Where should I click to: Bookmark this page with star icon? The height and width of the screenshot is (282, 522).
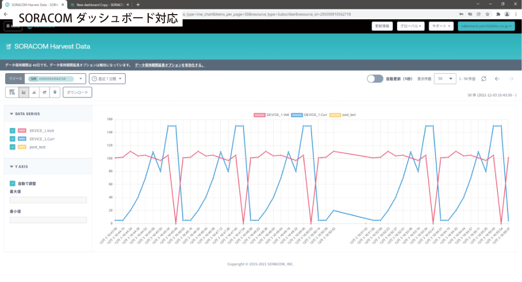(x=488, y=14)
